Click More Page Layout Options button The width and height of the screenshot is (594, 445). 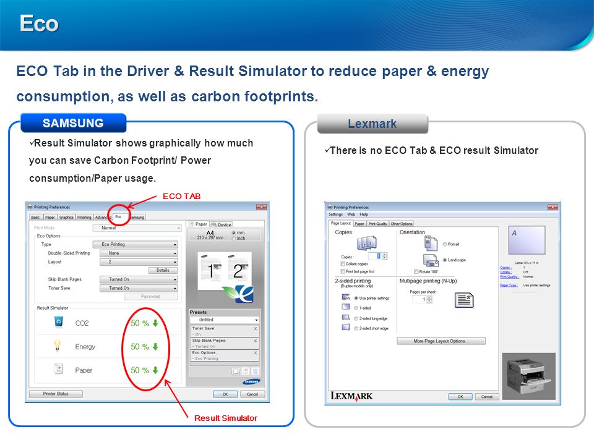pyautogui.click(x=441, y=341)
